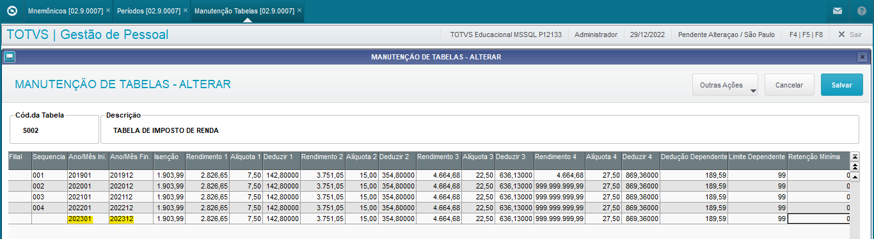Click Sair to exit the module
Screen dimensions: 874x239
(850, 35)
